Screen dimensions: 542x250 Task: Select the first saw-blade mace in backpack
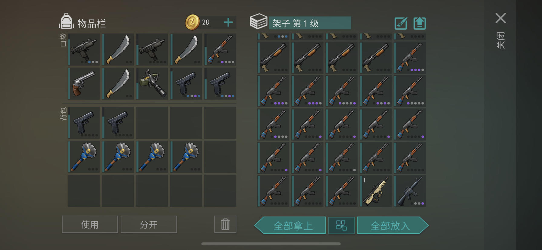[x=84, y=157]
